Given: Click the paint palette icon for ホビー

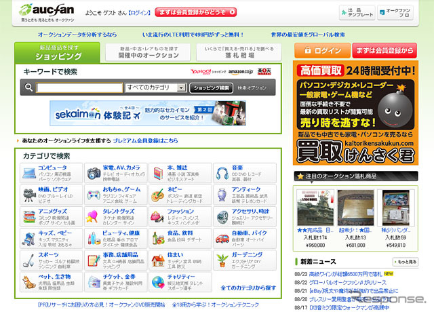Looking at the screenshot, I should tap(158, 195).
